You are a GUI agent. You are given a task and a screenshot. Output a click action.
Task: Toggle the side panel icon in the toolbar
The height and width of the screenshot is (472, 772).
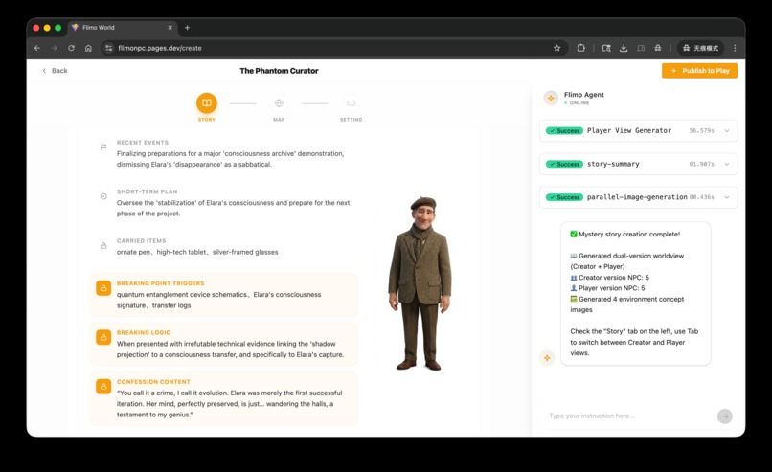click(641, 48)
